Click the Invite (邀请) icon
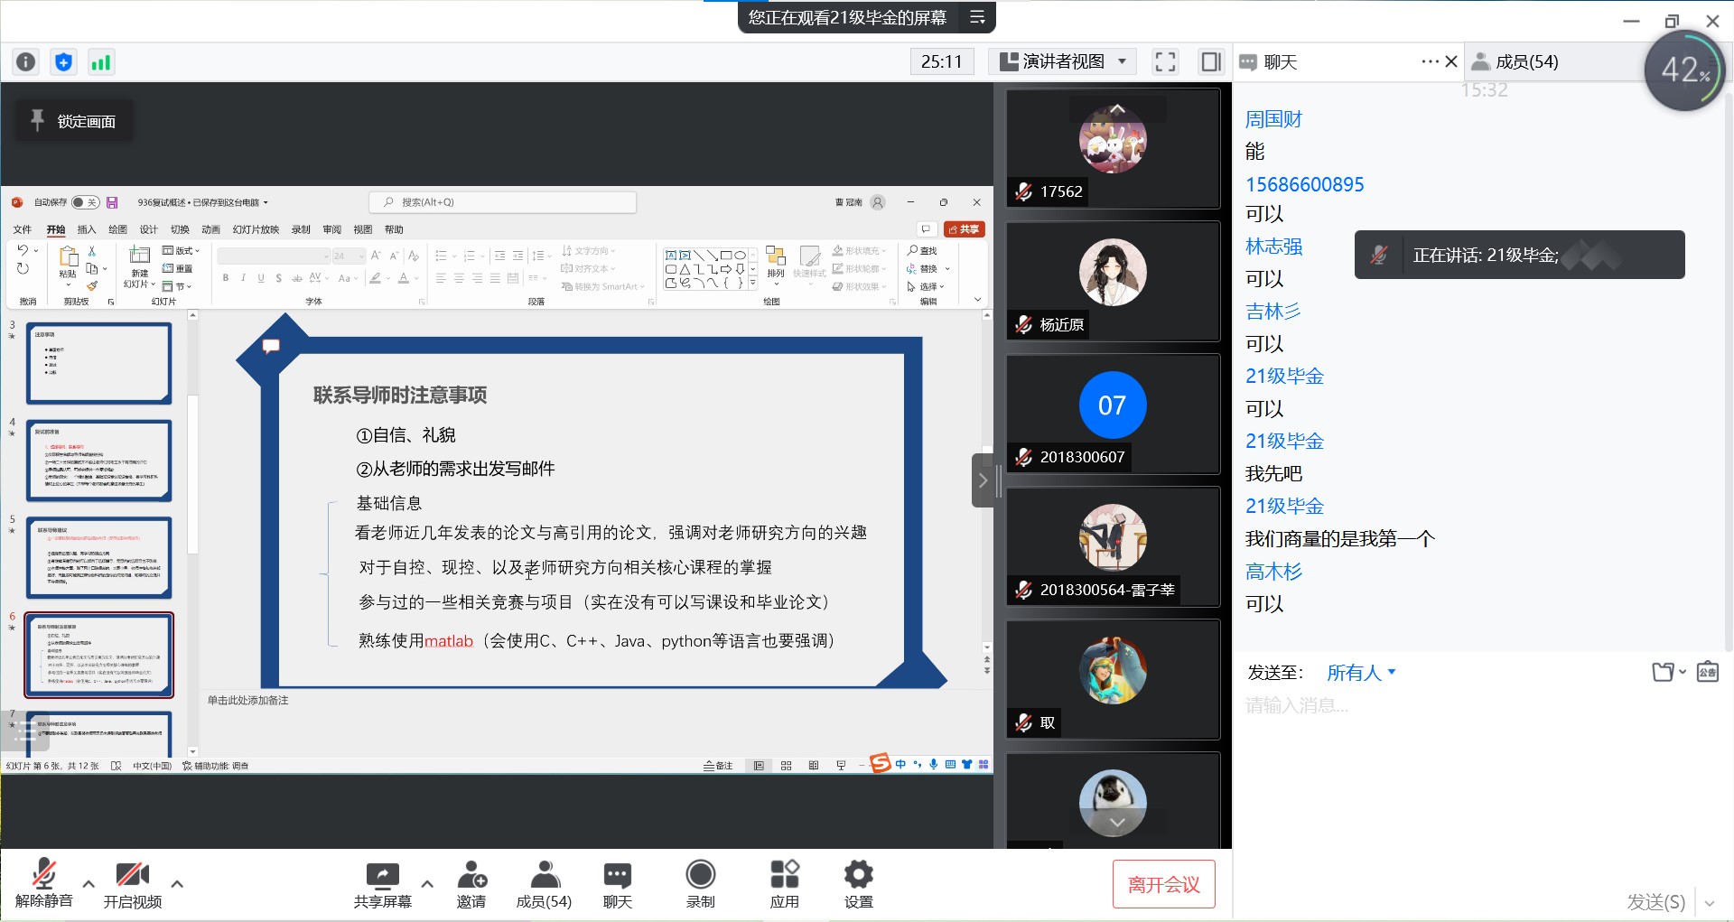1734x922 pixels. pyautogui.click(x=471, y=883)
